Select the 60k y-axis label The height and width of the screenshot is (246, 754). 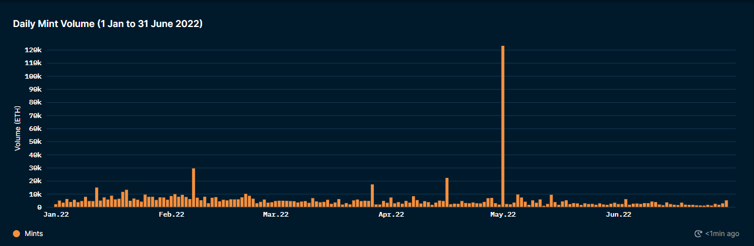(x=34, y=129)
